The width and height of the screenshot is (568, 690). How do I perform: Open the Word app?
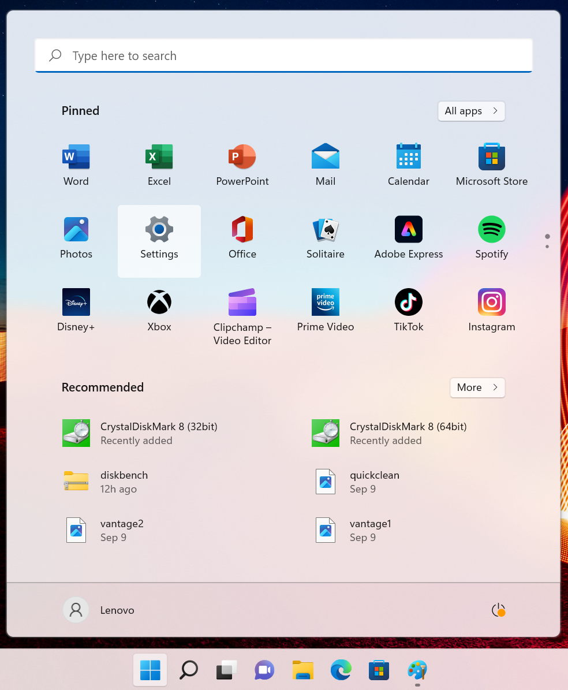coord(76,165)
